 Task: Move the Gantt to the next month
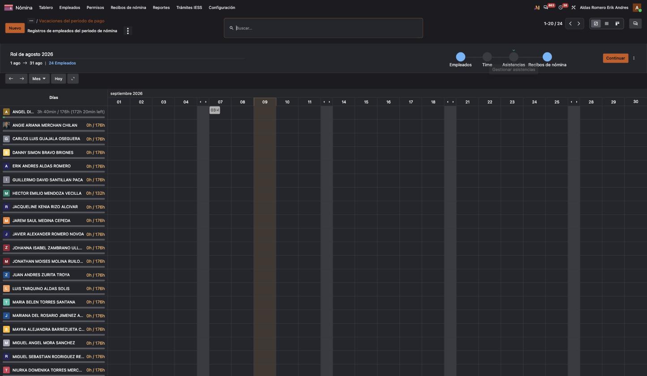click(21, 79)
